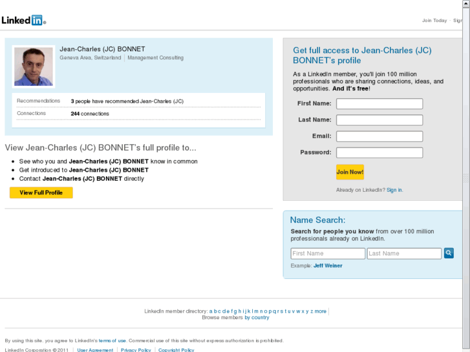
Task: Open the User Agreement link
Action: tap(95, 350)
